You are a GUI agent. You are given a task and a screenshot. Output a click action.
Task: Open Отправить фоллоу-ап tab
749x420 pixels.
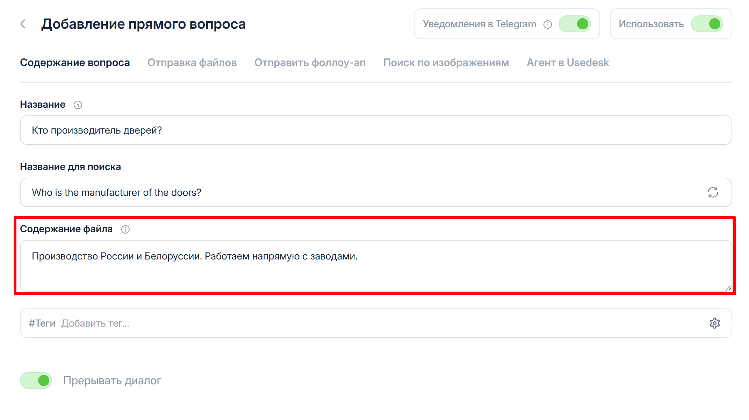(310, 63)
